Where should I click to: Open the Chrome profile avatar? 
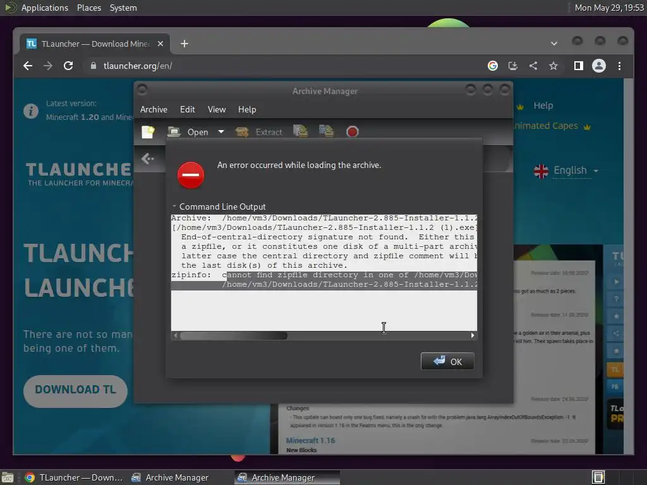point(599,66)
